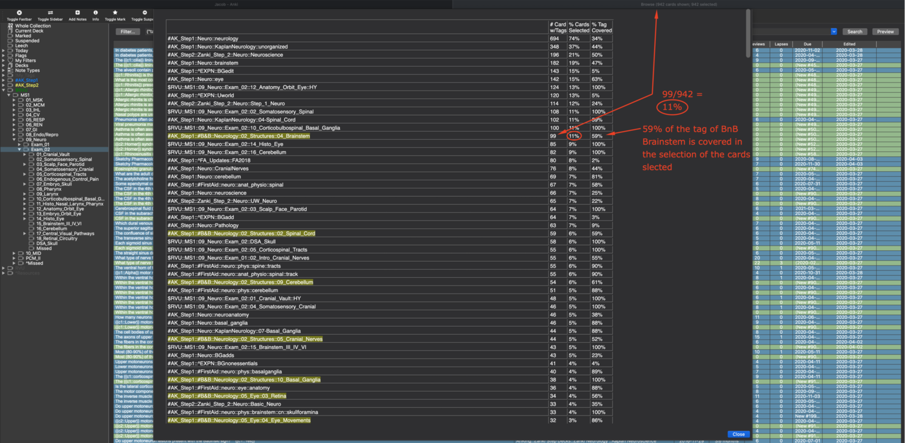Select the Current Deck icon in sidebar
The height and width of the screenshot is (443, 905).
[10, 31]
